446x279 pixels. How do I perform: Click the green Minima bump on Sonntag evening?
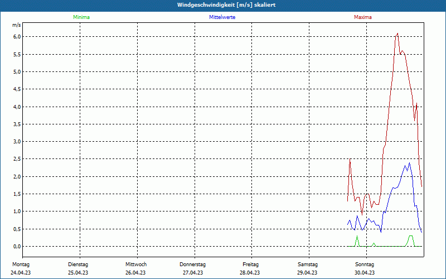click(410, 240)
